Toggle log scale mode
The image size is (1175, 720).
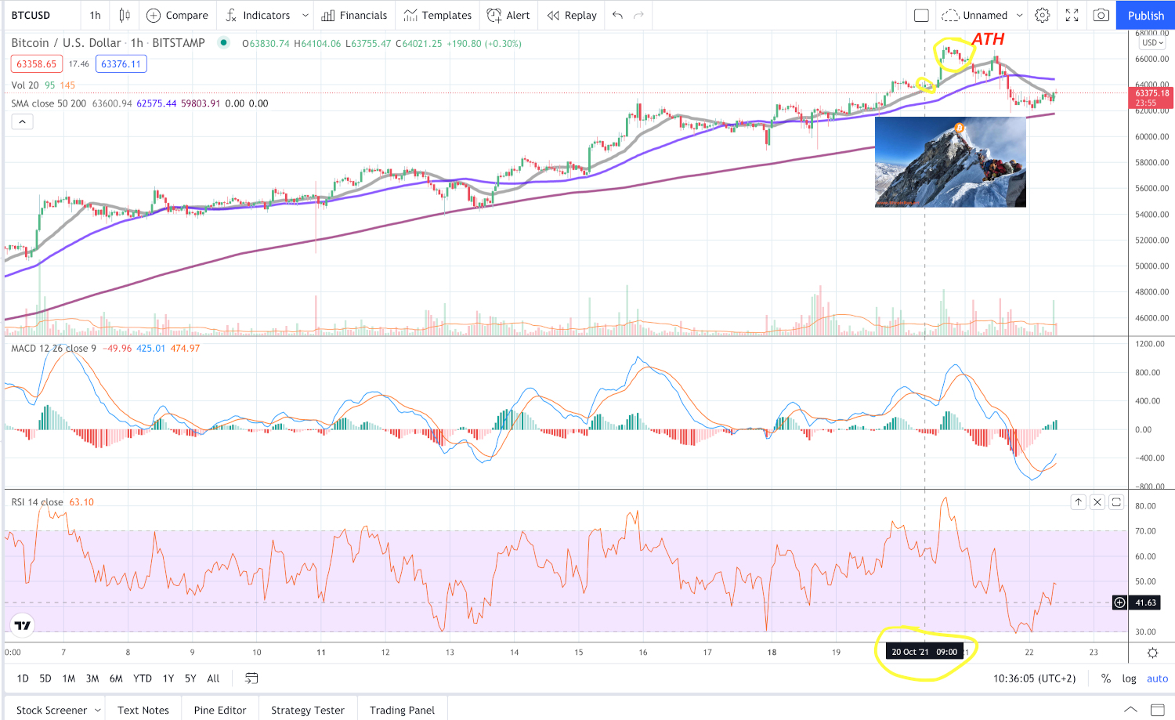click(1129, 678)
